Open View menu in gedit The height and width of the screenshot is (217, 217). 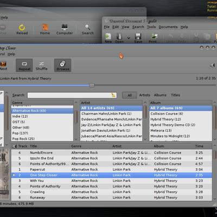click(125, 27)
